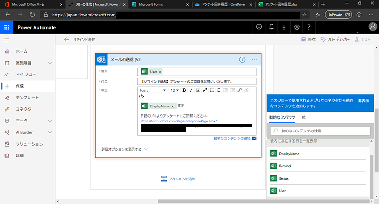The height and width of the screenshot is (204, 379).
Task: Insert User dynamic content item
Action: (318, 191)
